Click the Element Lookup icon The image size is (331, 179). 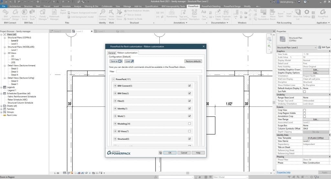102,14
